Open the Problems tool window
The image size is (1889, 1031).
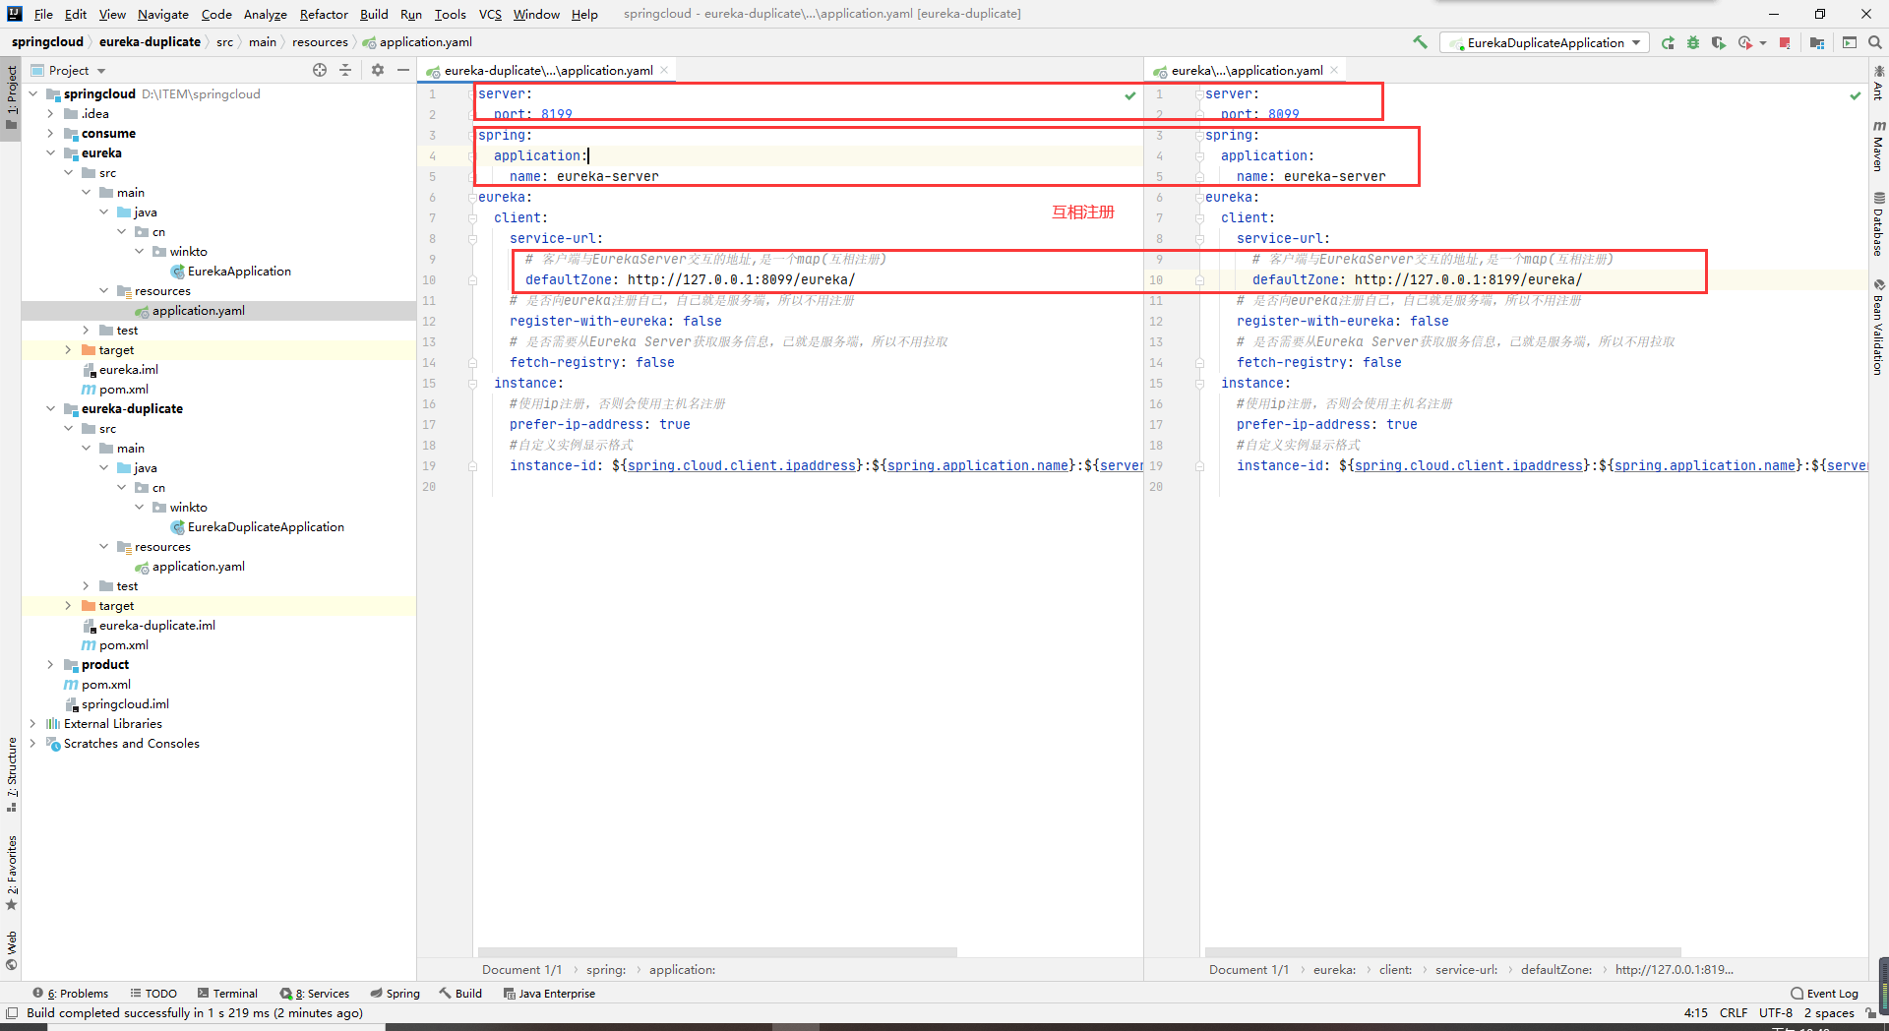[70, 994]
